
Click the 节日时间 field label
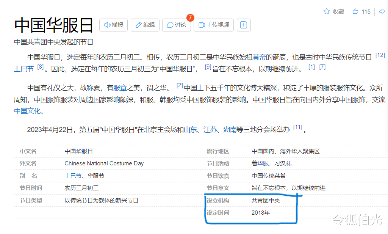(31, 188)
